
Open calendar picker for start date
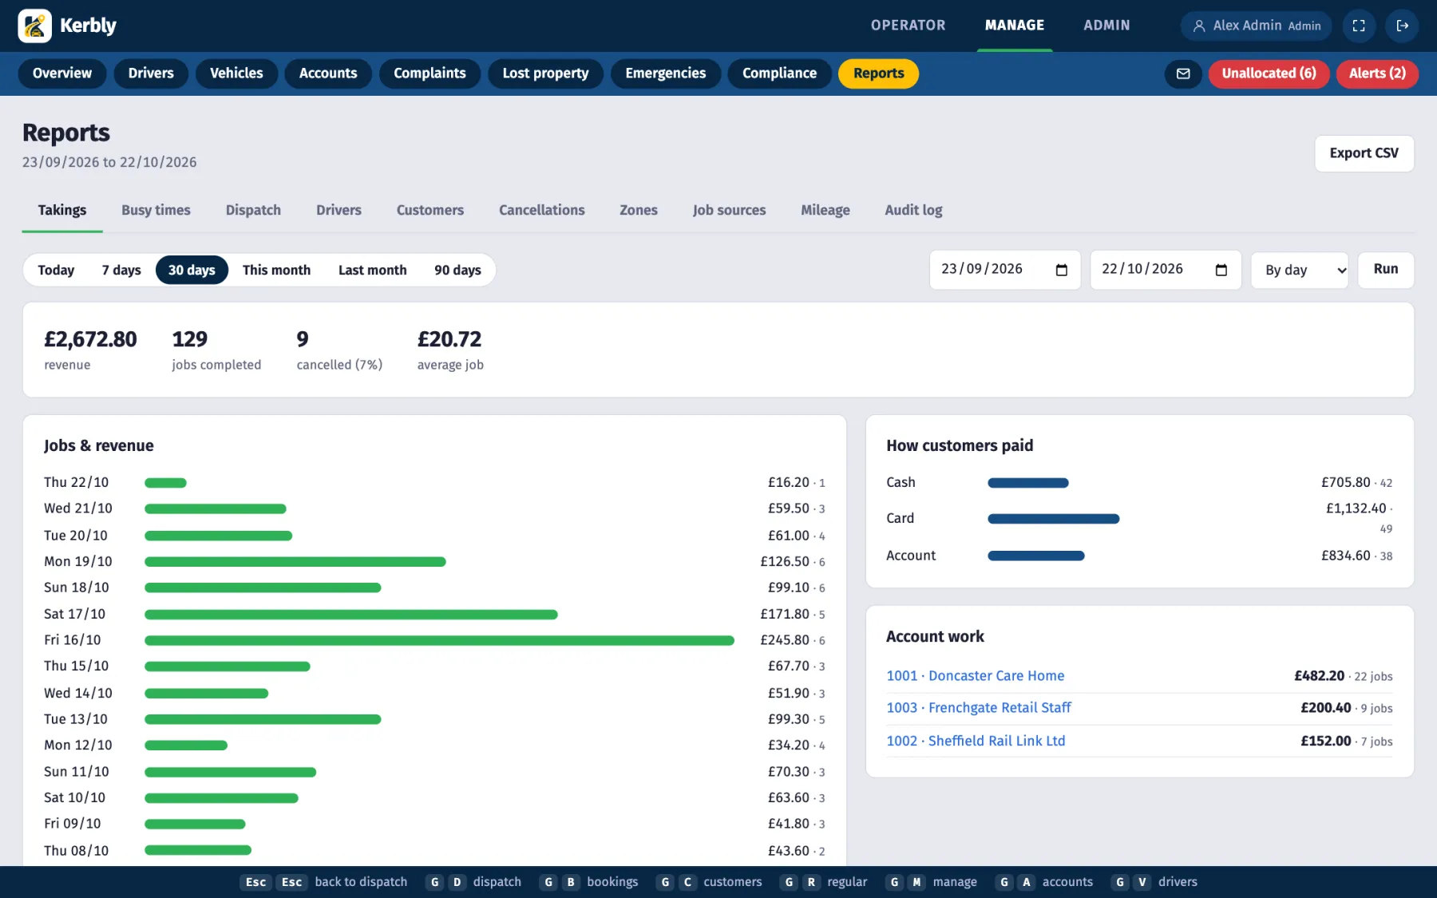(1061, 270)
